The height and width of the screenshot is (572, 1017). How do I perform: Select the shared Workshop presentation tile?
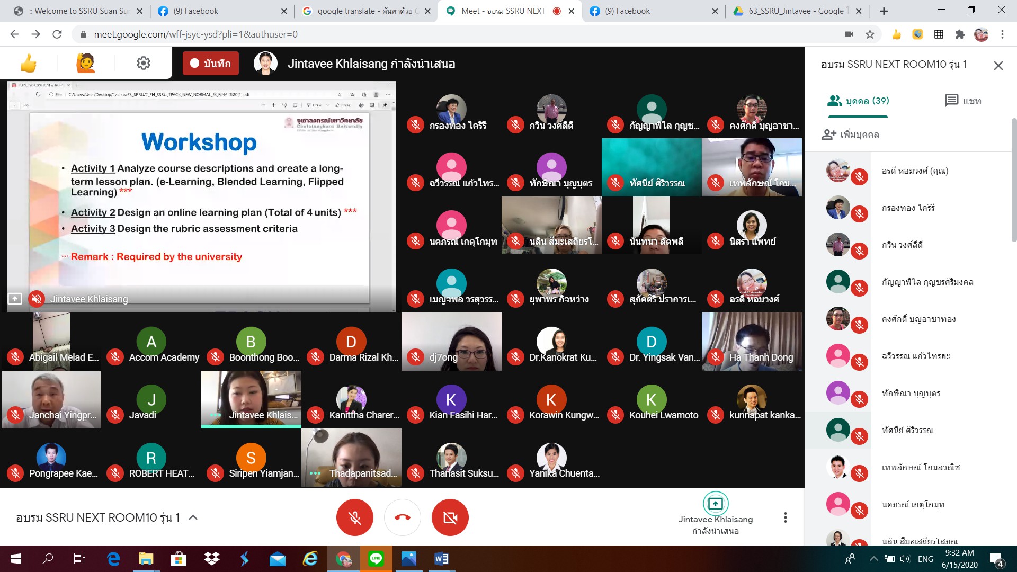click(201, 196)
